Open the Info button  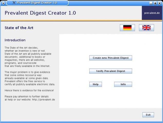point(123,84)
